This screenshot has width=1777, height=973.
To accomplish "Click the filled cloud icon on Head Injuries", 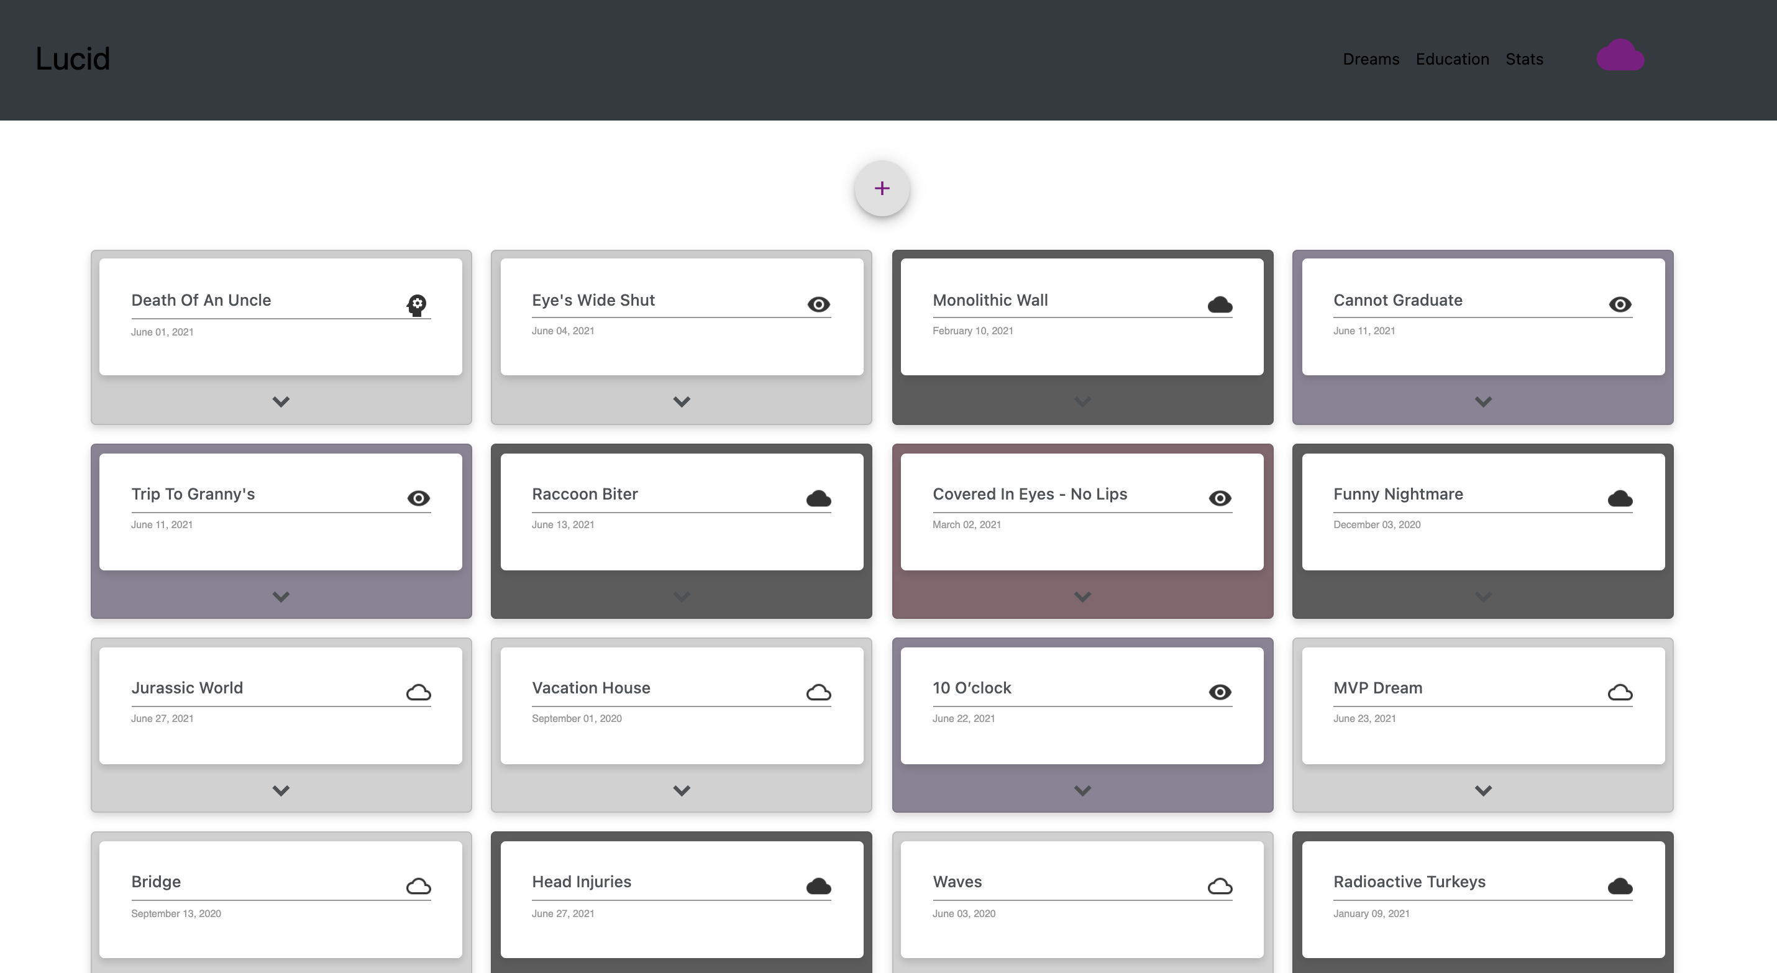I will coord(818,886).
